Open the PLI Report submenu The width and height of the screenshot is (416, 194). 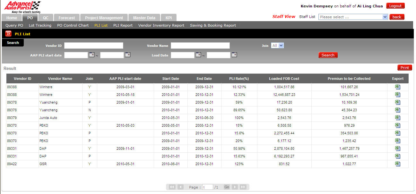123,25
